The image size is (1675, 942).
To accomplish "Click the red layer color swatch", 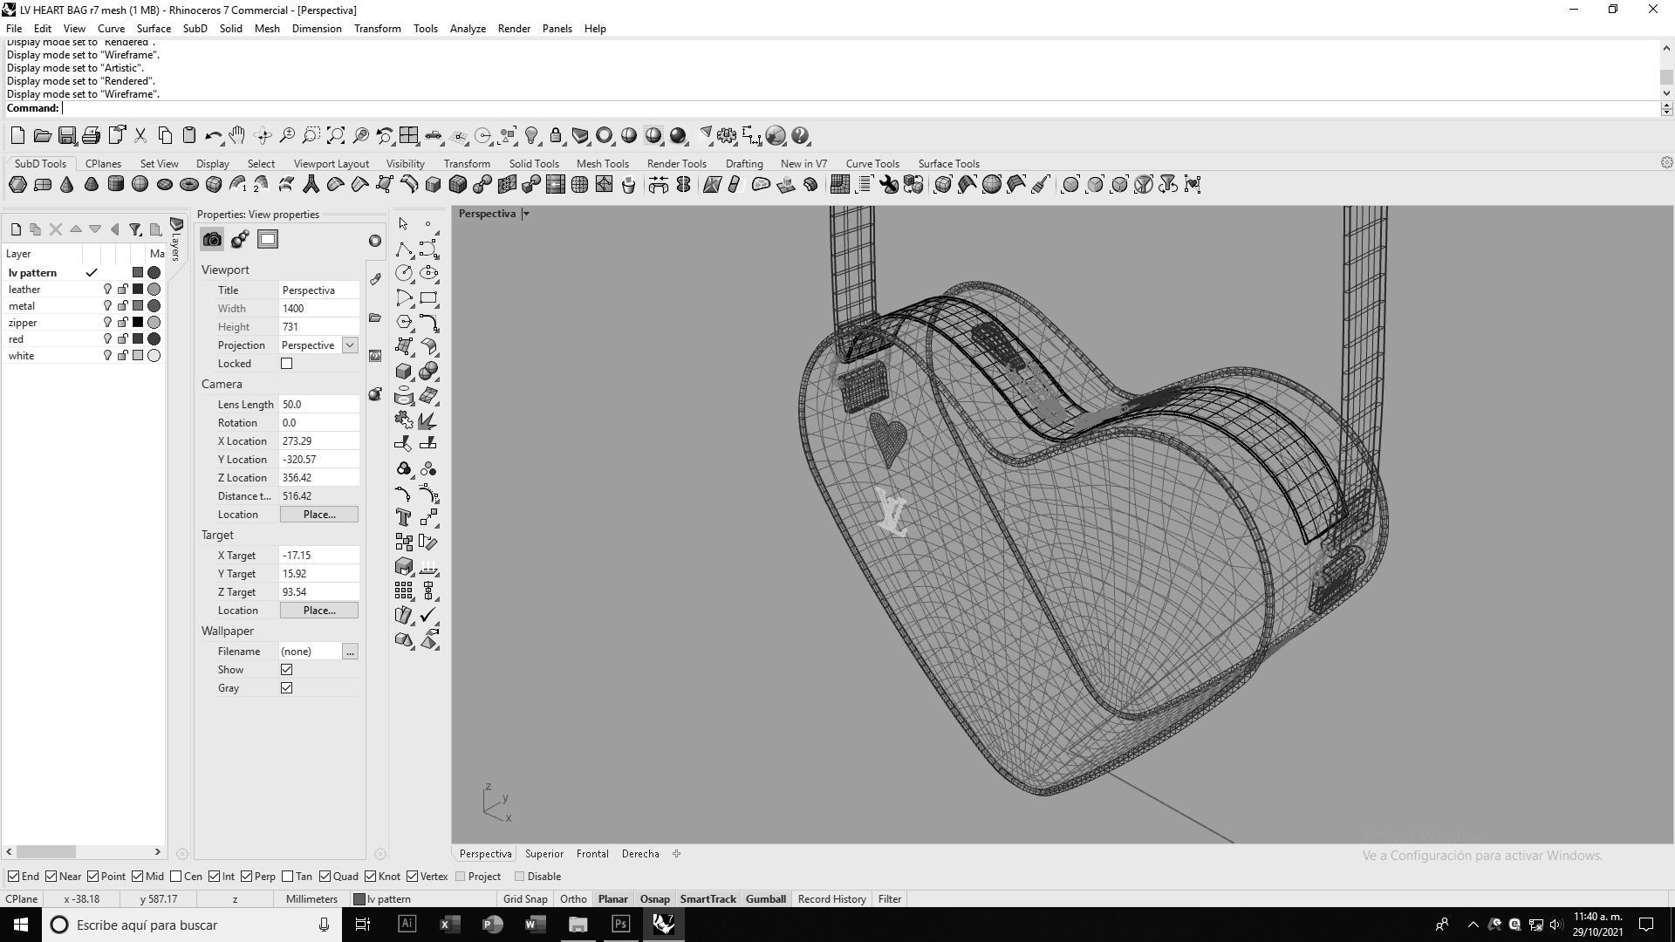I will coord(138,339).
